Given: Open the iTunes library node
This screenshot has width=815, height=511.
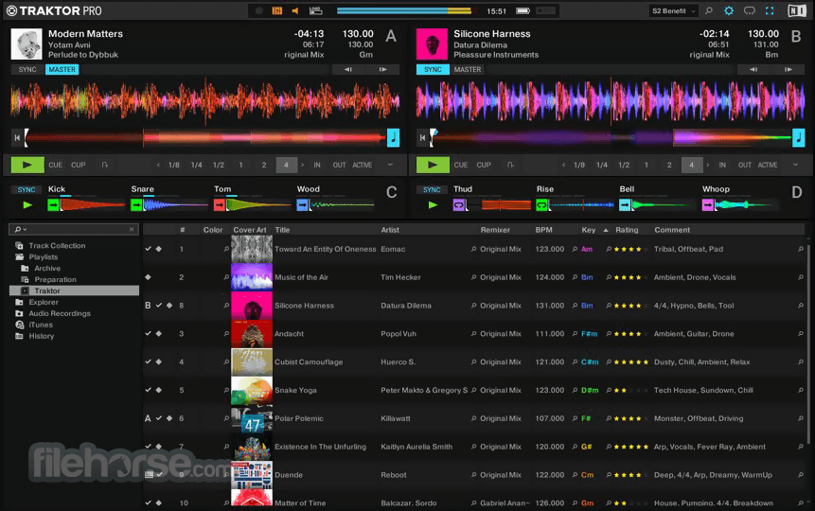Looking at the screenshot, I should coord(41,325).
